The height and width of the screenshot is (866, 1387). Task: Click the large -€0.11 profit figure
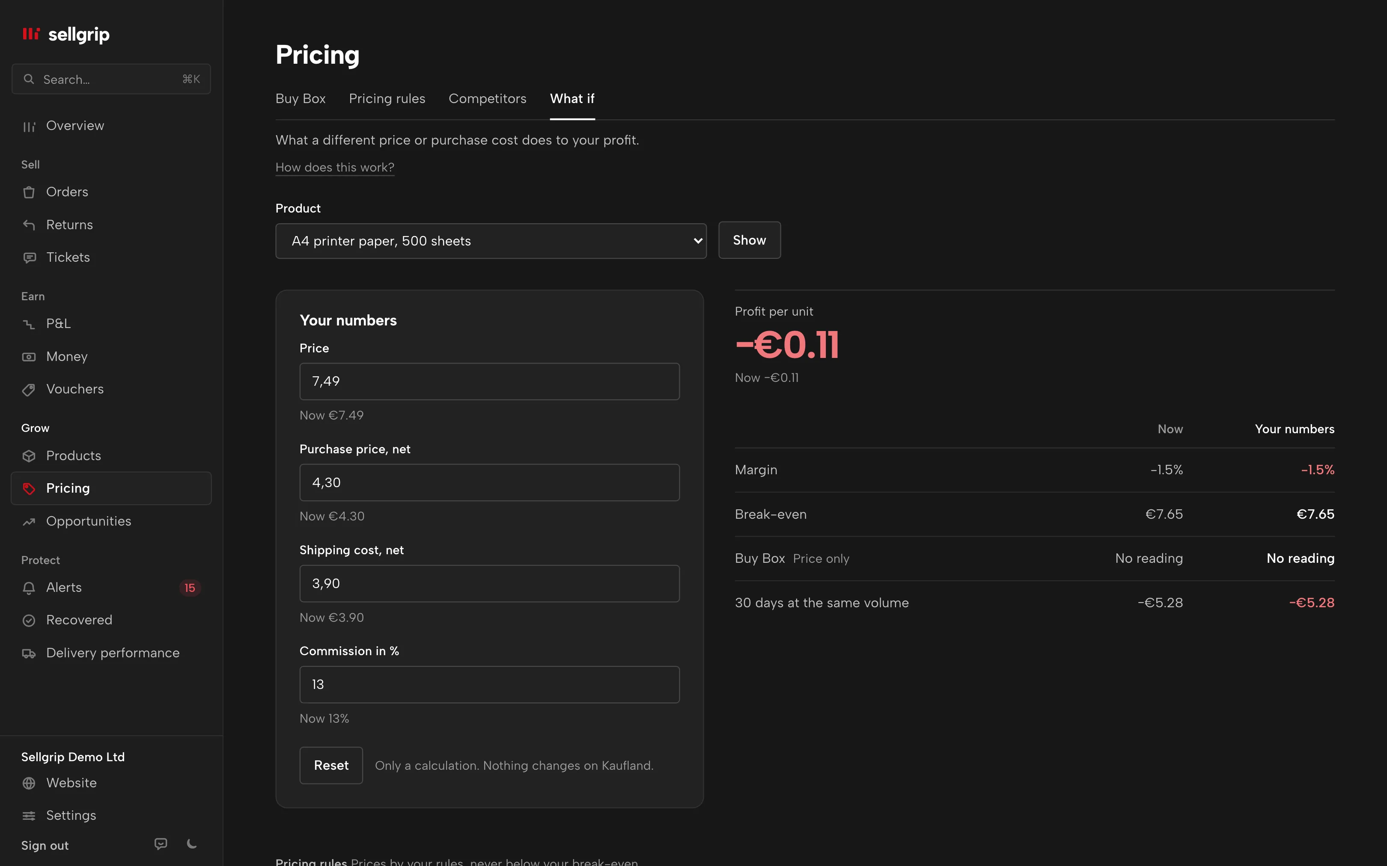(x=787, y=345)
